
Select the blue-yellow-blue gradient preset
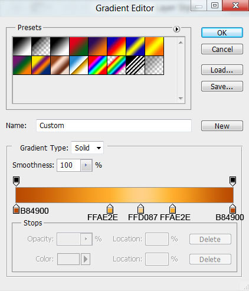135,46
